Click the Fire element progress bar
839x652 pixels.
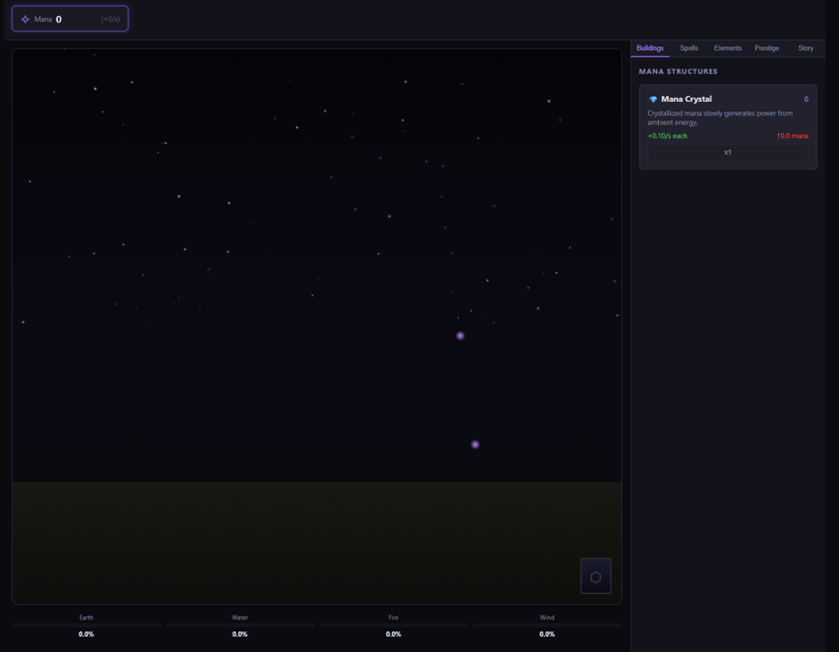393,625
